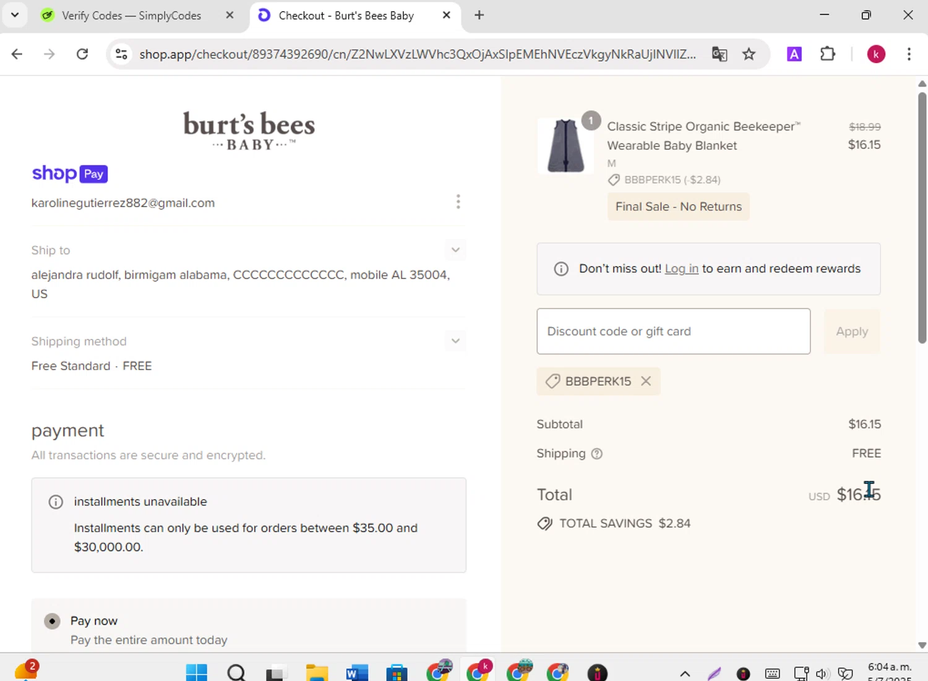Click the rewards info circle icon
928x681 pixels.
tap(561, 269)
